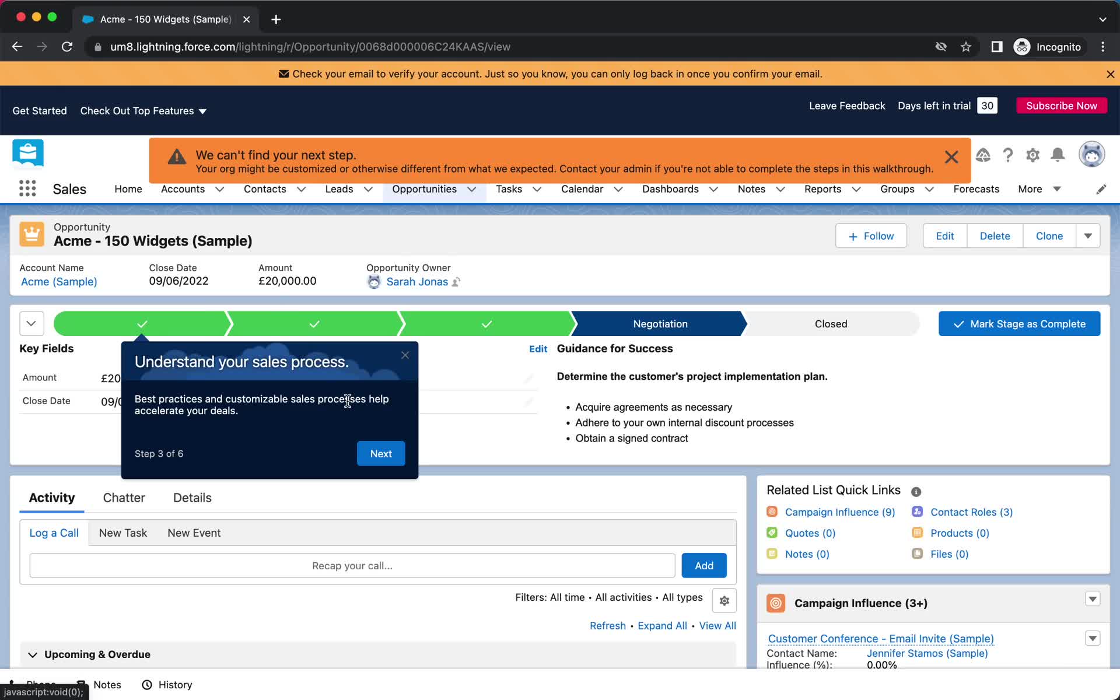
Task: Select the New Task activity tab
Action: coord(123,533)
